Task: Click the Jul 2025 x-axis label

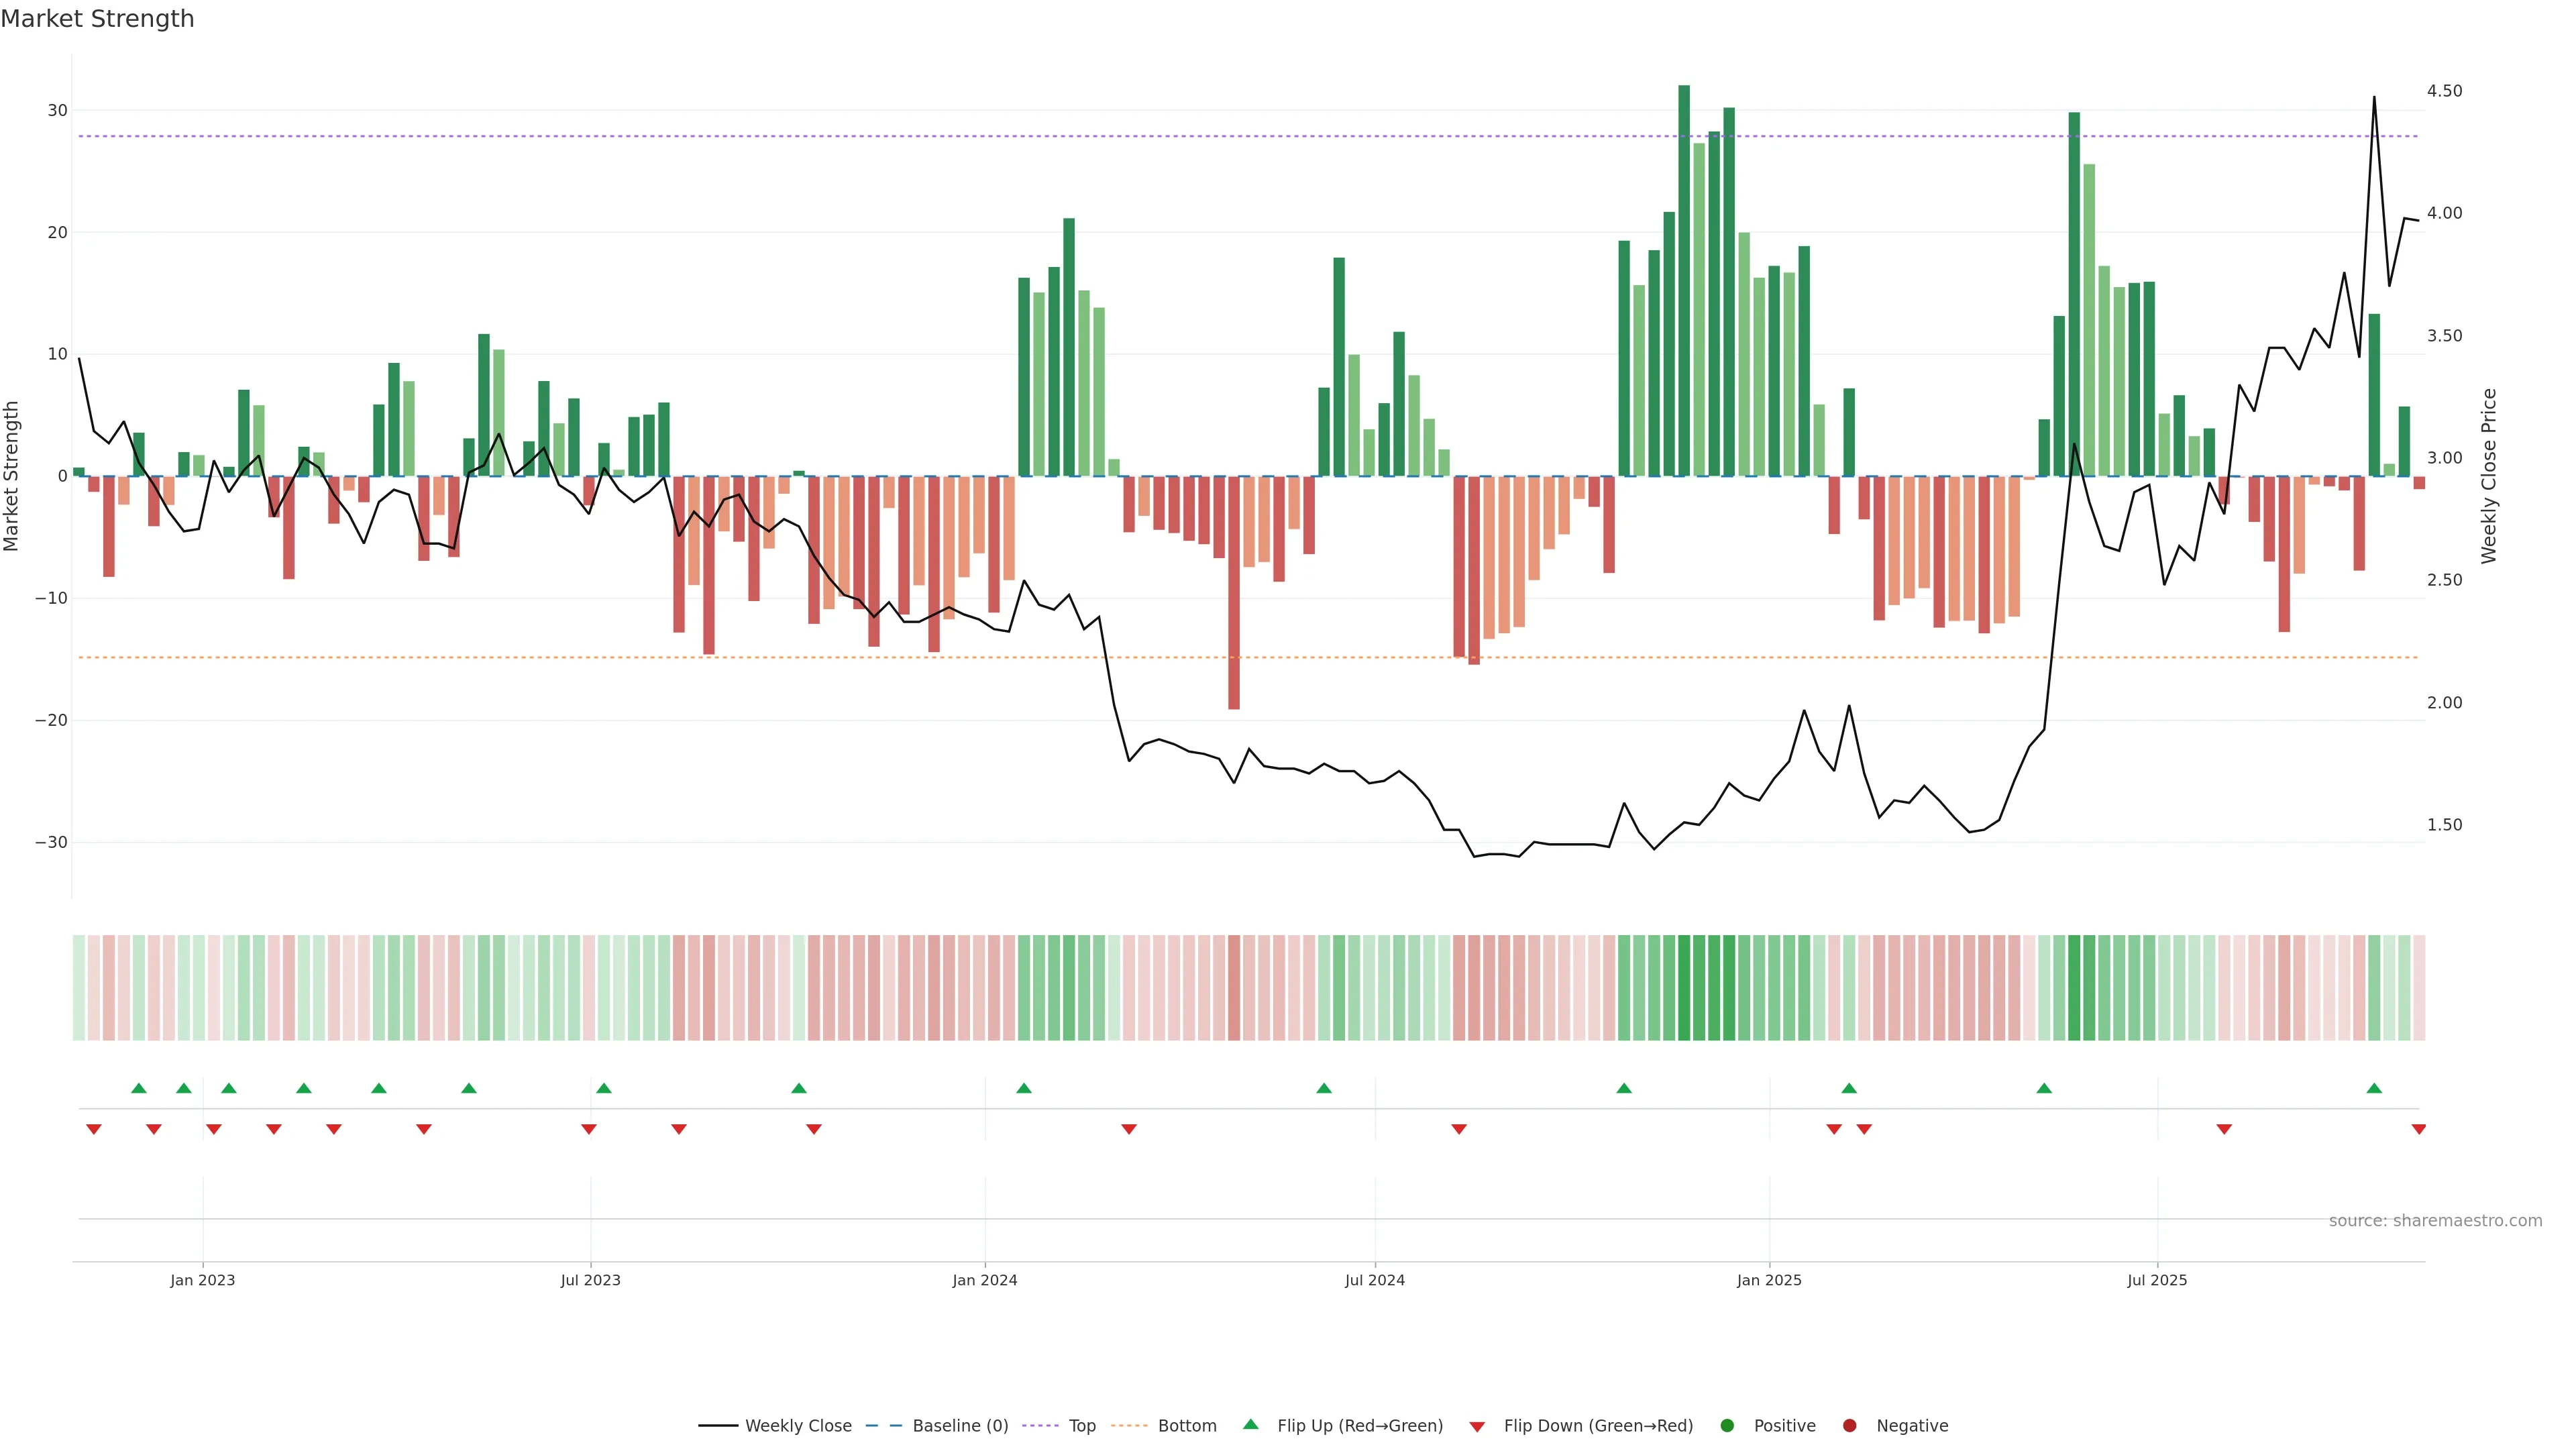Action: [2157, 1280]
